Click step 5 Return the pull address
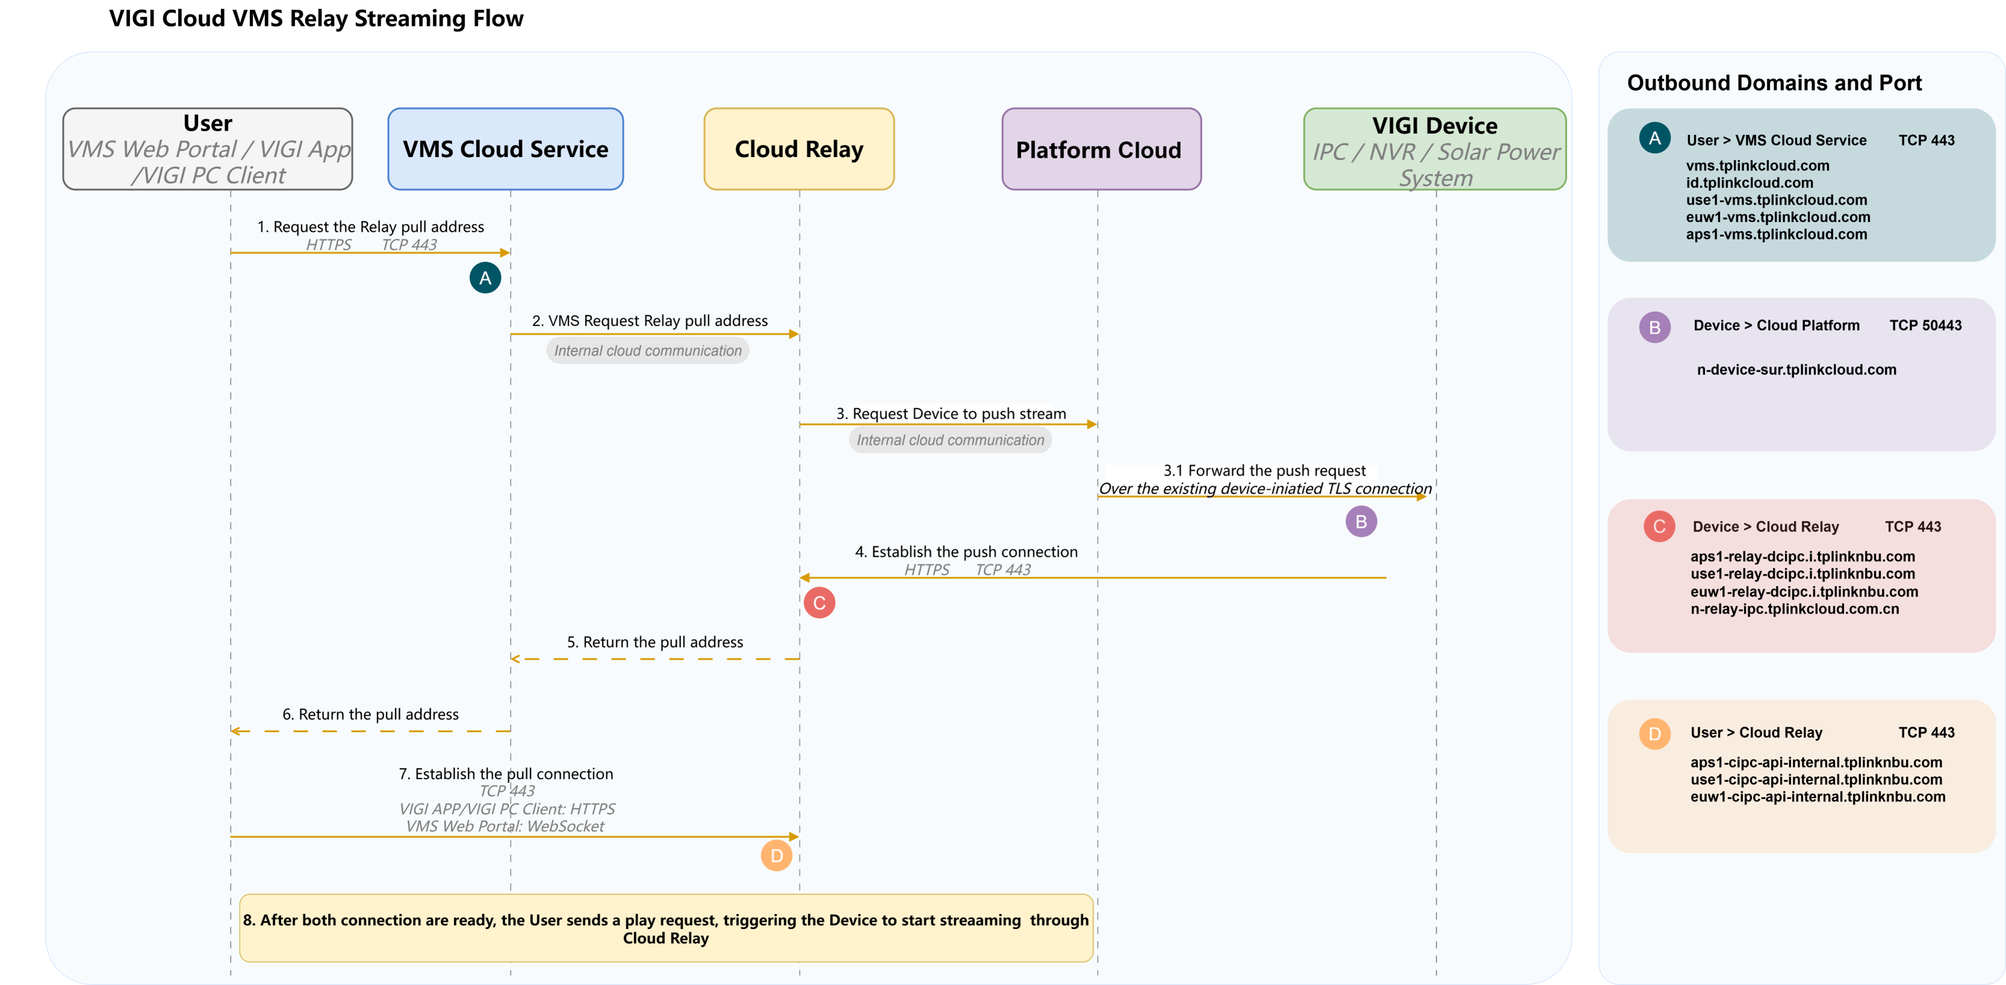 tap(655, 642)
